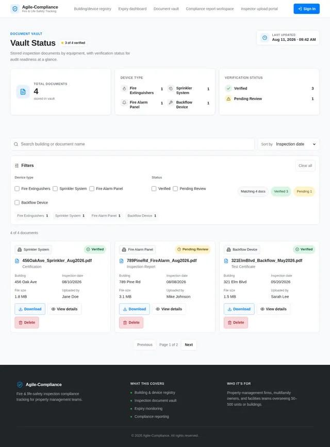Click file icon beside 321ElmBlvd_Backflow_May2026.pdf
The height and width of the screenshot is (447, 330).
pyautogui.click(x=226, y=261)
